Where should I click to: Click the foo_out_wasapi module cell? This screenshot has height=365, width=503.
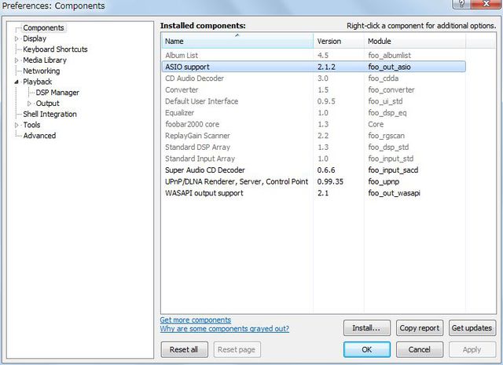point(394,193)
